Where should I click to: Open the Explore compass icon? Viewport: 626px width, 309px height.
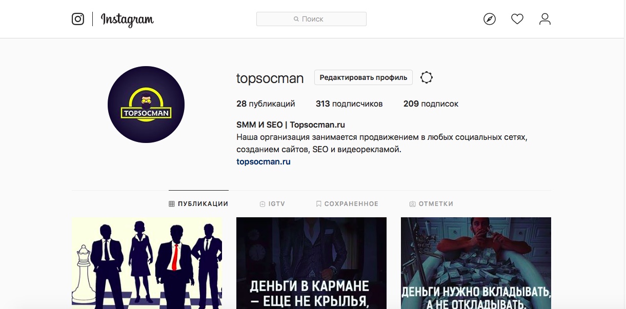pos(490,19)
